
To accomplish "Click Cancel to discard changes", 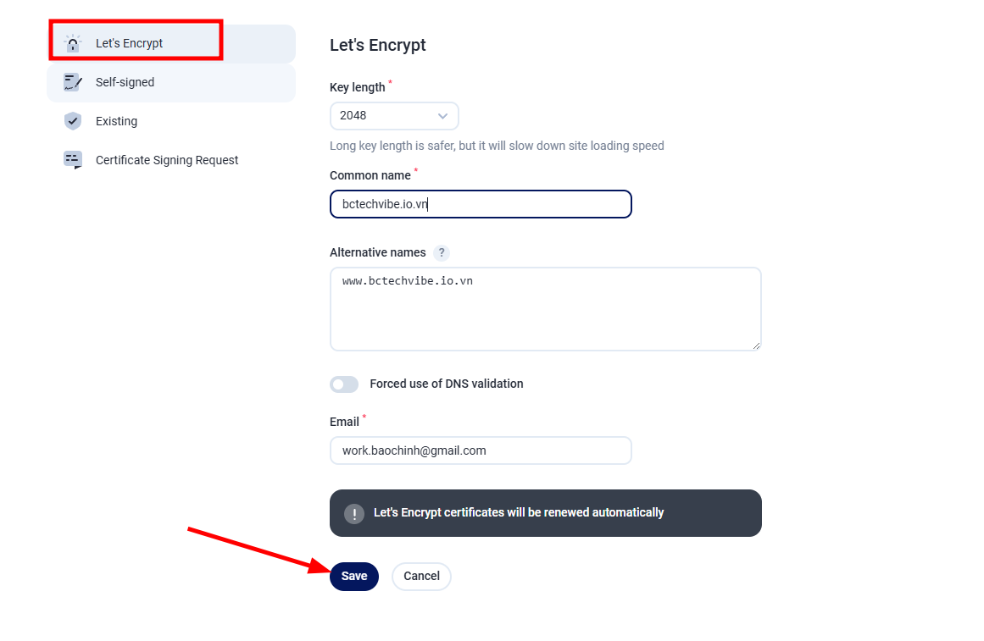I will click(421, 576).
